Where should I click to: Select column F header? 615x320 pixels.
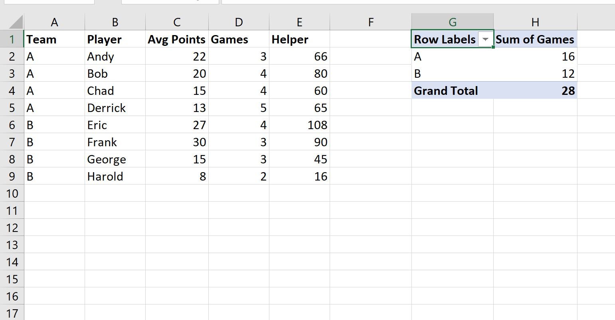click(371, 22)
